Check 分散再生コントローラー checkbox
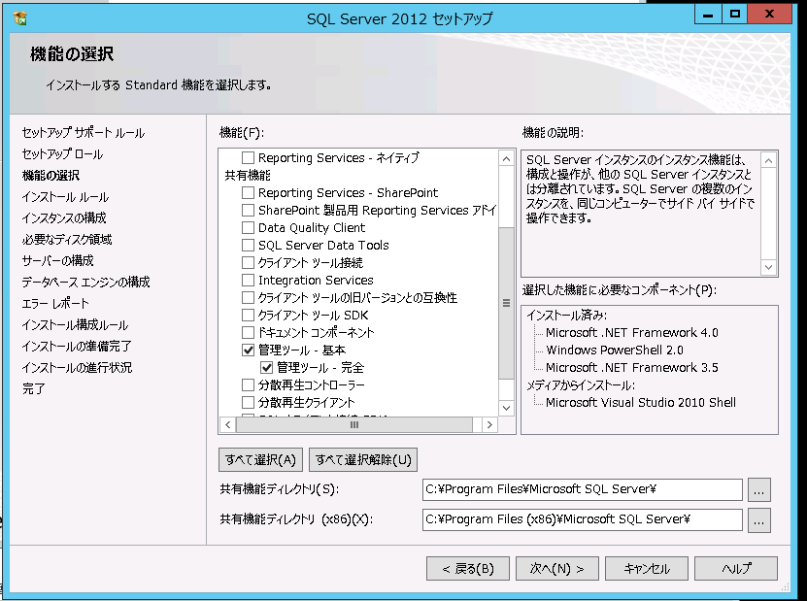This screenshot has height=601, width=807. tap(248, 384)
